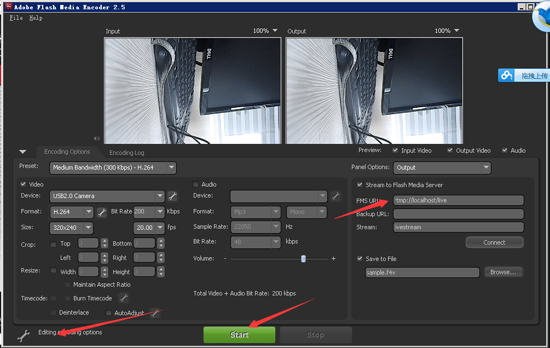Open USB2.0 Camera device dropdown
Image resolution: width=550 pixels, height=348 pixels.
pos(107,196)
